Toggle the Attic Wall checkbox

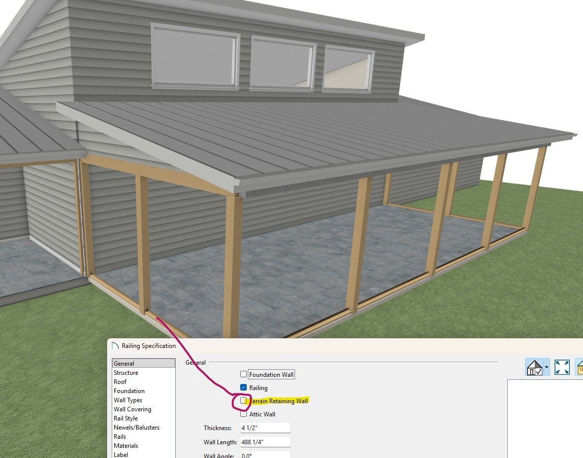coord(244,414)
